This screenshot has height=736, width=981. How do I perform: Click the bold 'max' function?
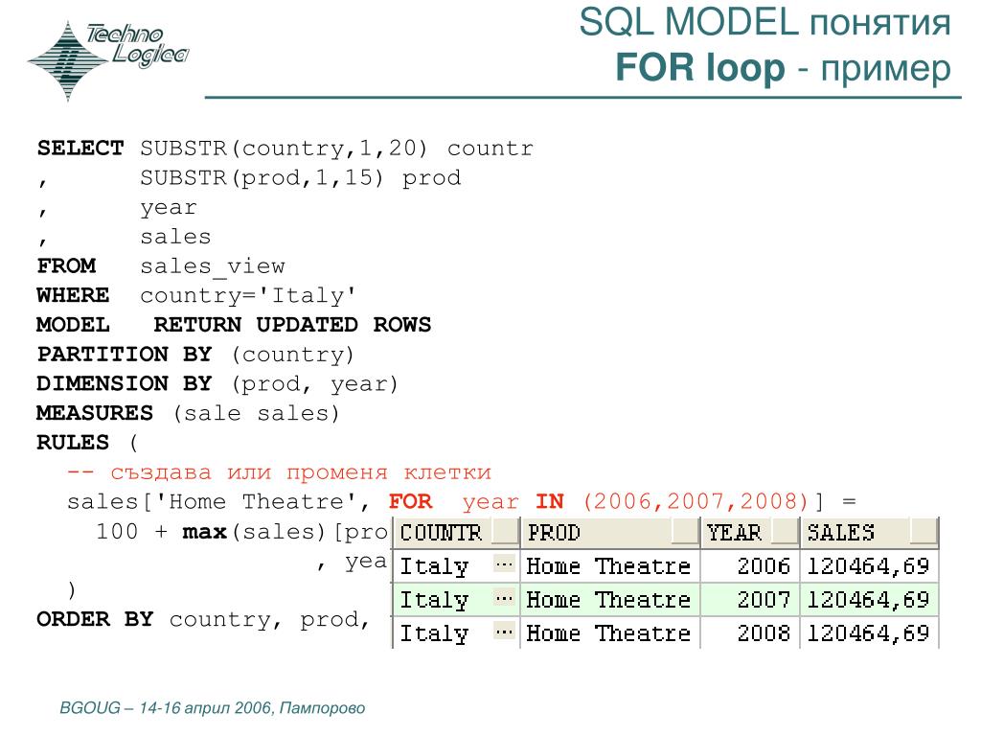(x=205, y=532)
